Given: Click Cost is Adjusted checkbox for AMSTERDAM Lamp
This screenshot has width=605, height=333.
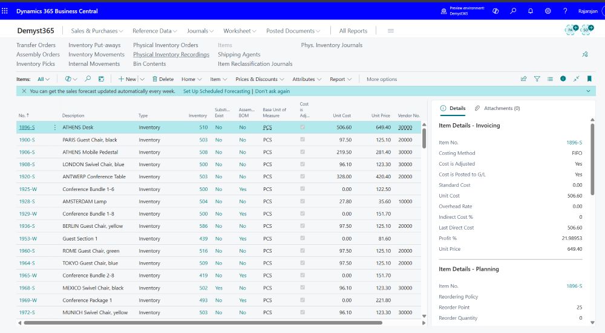Looking at the screenshot, I should click(x=302, y=201).
